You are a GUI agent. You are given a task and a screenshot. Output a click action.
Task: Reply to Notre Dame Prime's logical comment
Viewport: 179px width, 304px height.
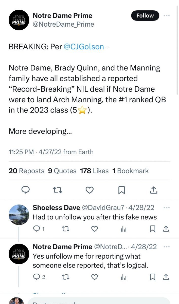point(37,277)
